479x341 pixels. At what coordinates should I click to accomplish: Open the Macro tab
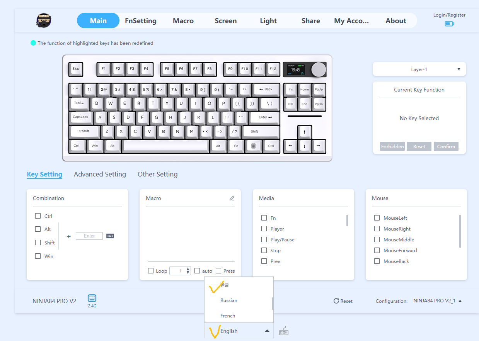(x=183, y=21)
